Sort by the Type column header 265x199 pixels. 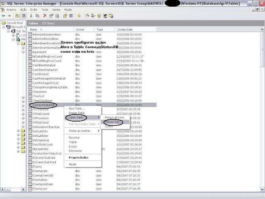pyautogui.click(x=105, y=29)
